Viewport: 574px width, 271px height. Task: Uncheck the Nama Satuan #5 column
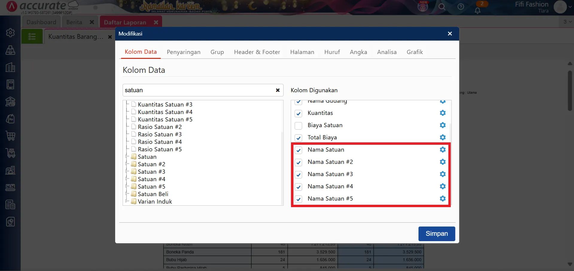click(298, 199)
